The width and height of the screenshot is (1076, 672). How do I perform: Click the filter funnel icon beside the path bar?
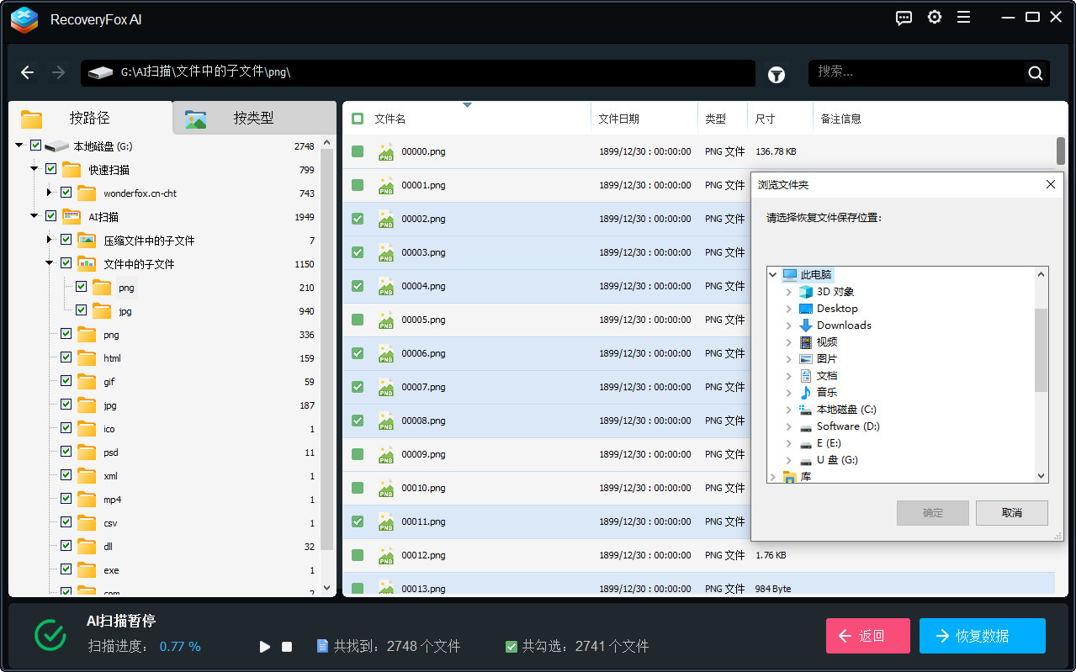click(x=776, y=74)
